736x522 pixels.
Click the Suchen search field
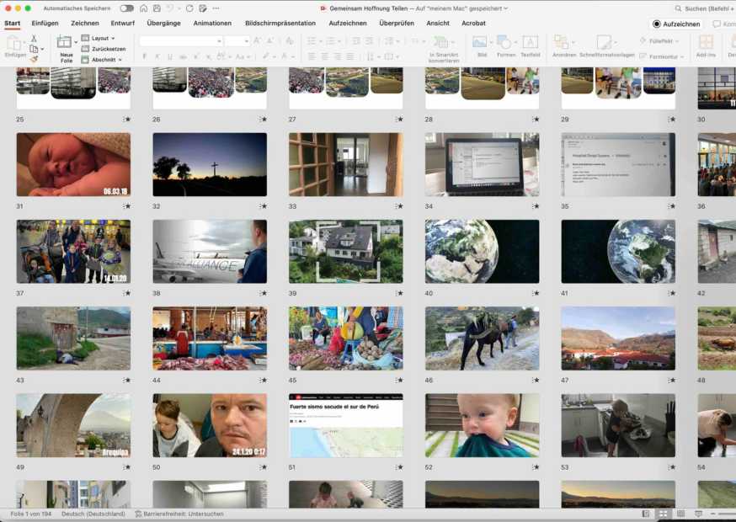[x=704, y=8]
